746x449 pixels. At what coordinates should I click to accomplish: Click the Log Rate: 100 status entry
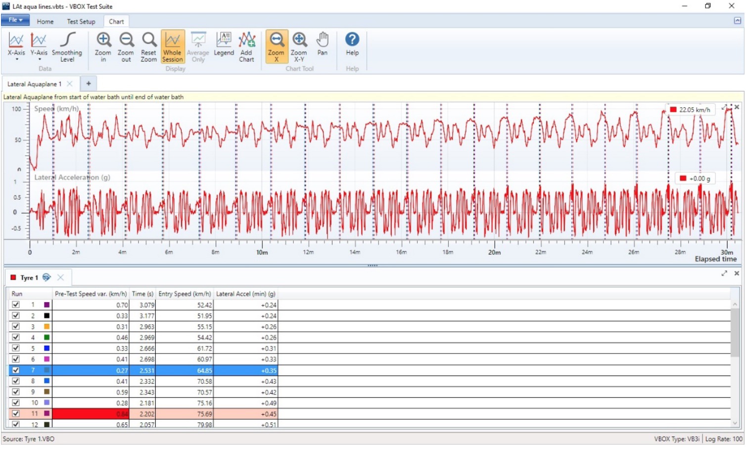click(x=724, y=439)
